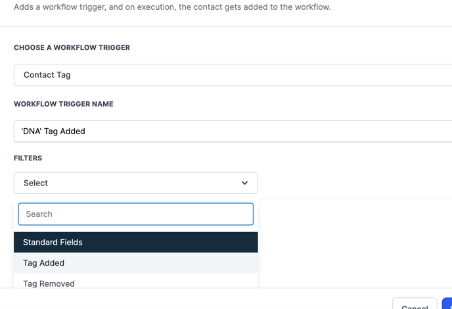Image resolution: width=452 pixels, height=309 pixels.
Task: Focus the filter Search box
Action: [x=135, y=214]
